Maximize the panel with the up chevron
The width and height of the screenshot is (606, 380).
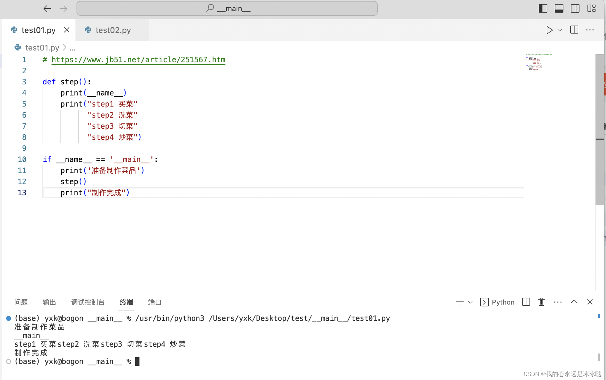tap(574, 302)
